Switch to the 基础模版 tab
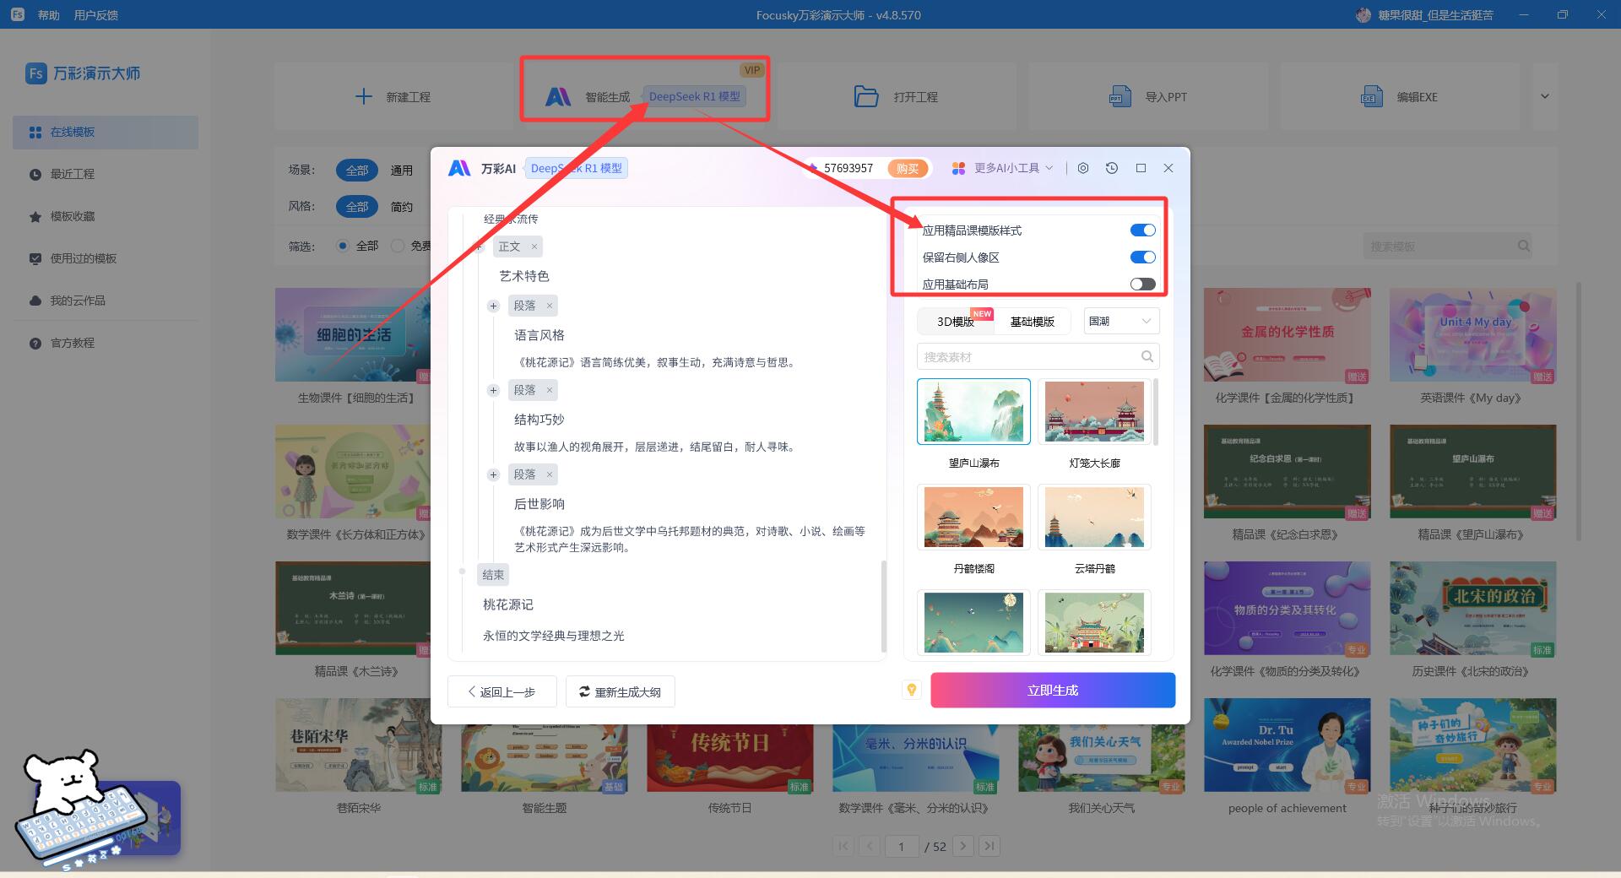 point(1032,322)
